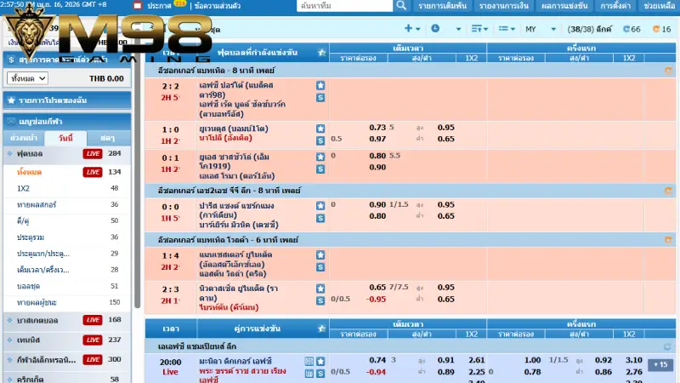Open stats S icon for Newcastle match
Image resolution: width=680 pixels, height=383 pixels.
(320, 300)
